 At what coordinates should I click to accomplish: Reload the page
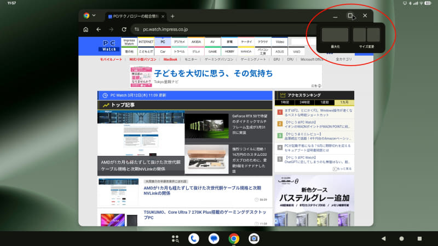tap(124, 30)
